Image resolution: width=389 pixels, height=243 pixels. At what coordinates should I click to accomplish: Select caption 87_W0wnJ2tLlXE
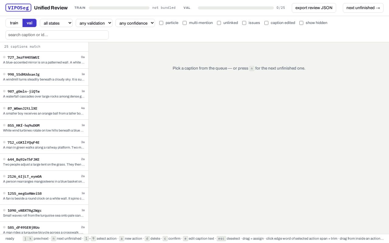[x=44, y=111]
